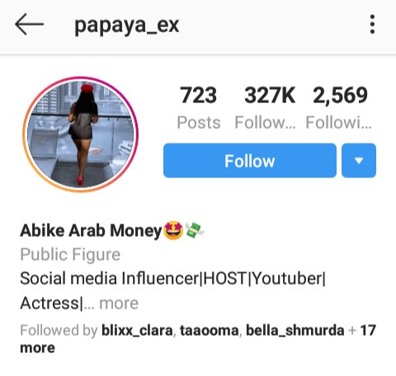Viewport: 396px width, 376px height.
Task: Tap the star-eyes emoji in name
Action: tap(173, 230)
